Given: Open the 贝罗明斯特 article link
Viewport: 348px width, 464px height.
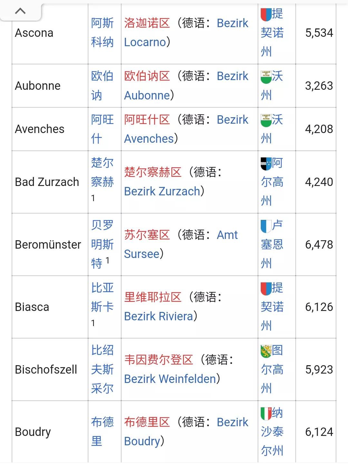Looking at the screenshot, I should point(102,244).
